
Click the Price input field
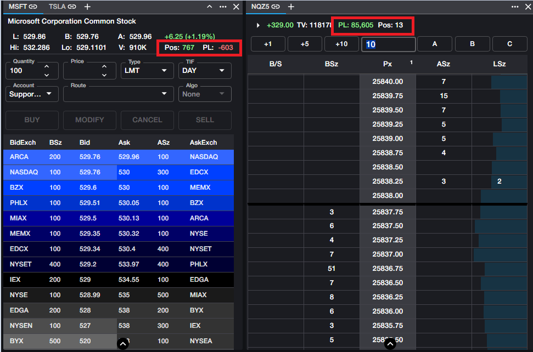click(81, 71)
